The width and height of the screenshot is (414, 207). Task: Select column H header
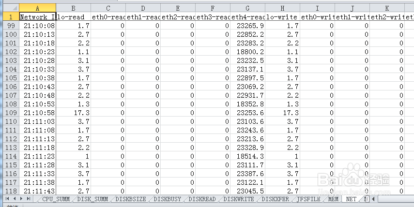[282, 8]
